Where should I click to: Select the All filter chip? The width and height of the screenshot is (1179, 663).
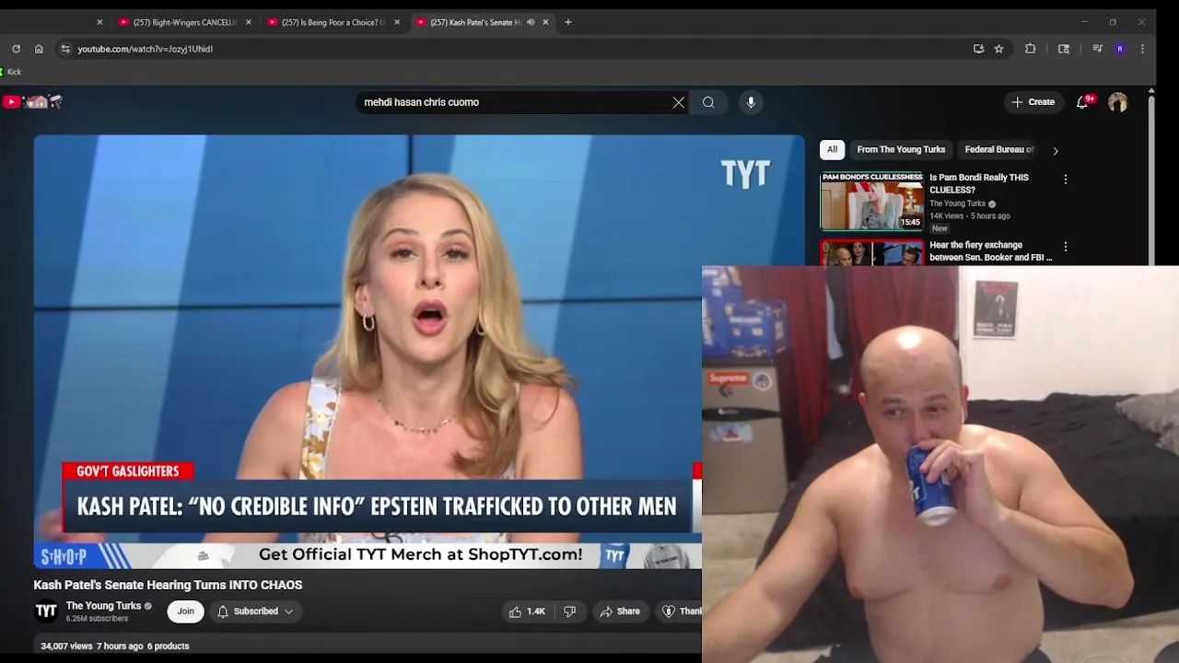[x=832, y=149]
